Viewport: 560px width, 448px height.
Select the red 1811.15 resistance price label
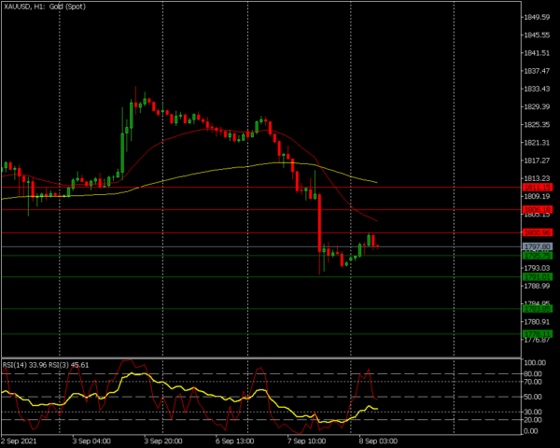pyautogui.click(x=540, y=188)
